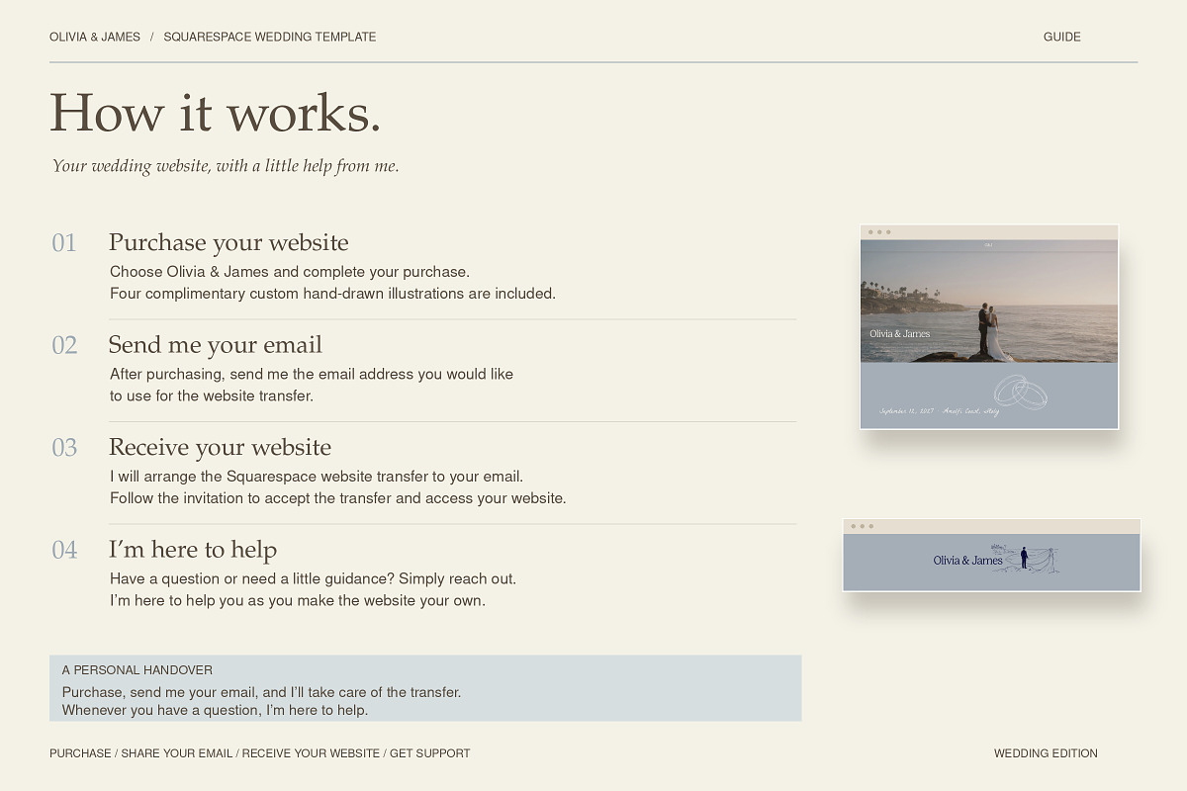This screenshot has width=1187, height=791.
Task: Click the handwritten date line in top preview
Action: (939, 410)
